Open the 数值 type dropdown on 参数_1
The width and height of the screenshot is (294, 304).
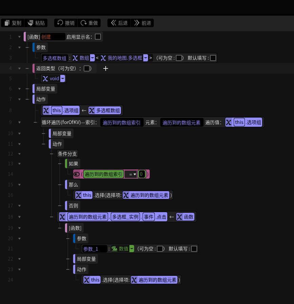[x=132, y=249]
